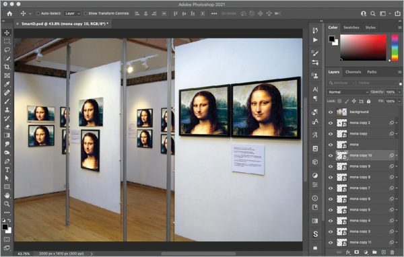Select the Rectangular Marquee tool

coord(7,41)
